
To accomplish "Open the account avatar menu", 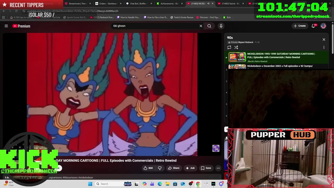I will 323,26.
